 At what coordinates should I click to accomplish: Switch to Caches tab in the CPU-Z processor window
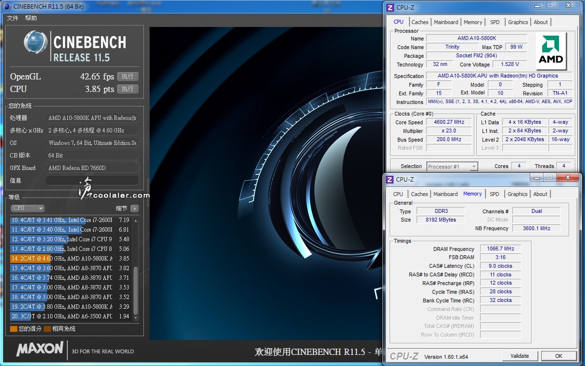[420, 22]
